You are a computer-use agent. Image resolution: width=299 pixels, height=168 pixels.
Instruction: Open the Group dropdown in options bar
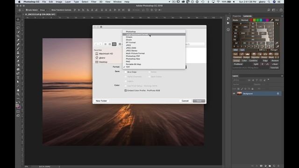pyautogui.click(x=43, y=10)
